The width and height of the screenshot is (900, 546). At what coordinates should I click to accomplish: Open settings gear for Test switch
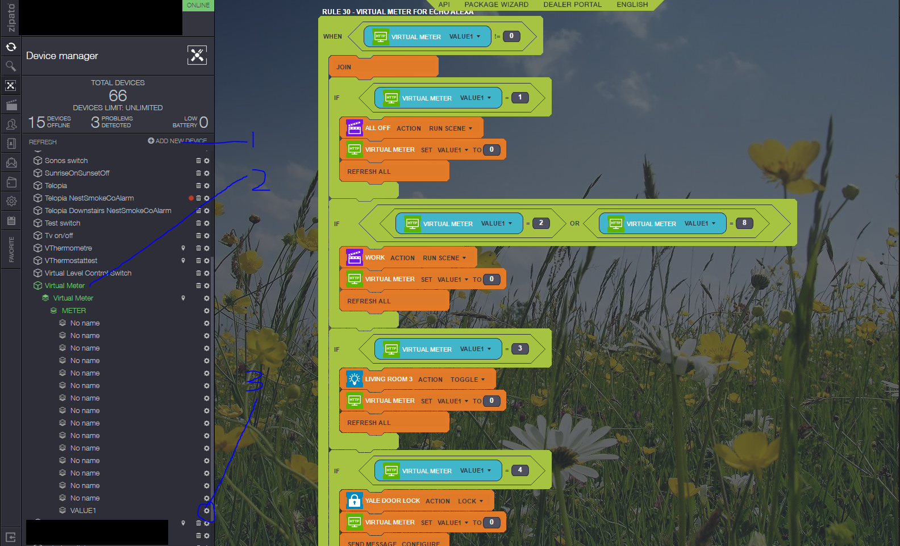click(x=207, y=223)
